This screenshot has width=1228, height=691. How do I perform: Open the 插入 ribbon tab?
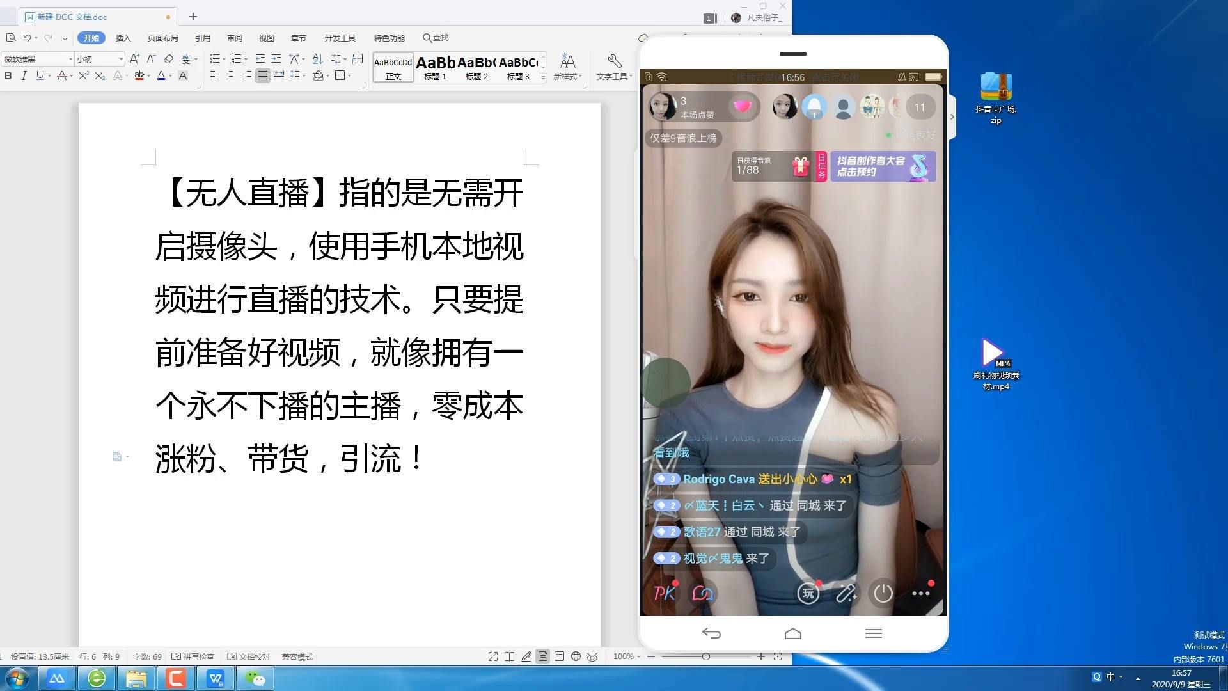click(123, 38)
